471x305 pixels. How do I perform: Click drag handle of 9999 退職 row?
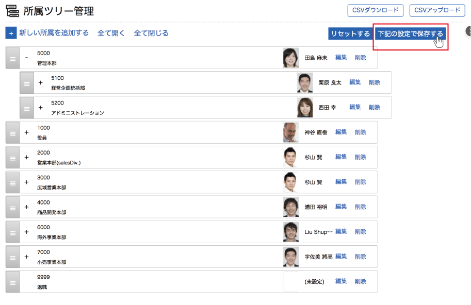click(x=12, y=282)
